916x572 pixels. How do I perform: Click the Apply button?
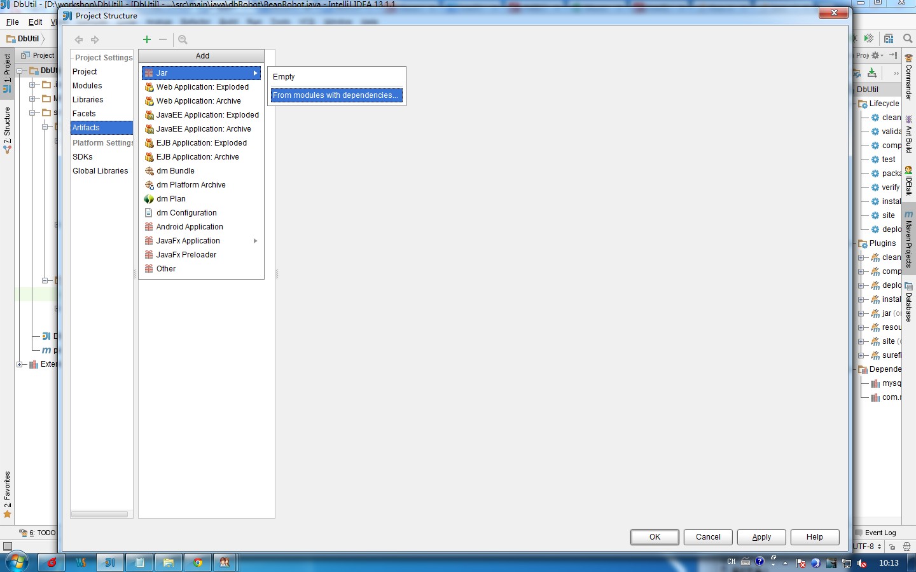(761, 537)
